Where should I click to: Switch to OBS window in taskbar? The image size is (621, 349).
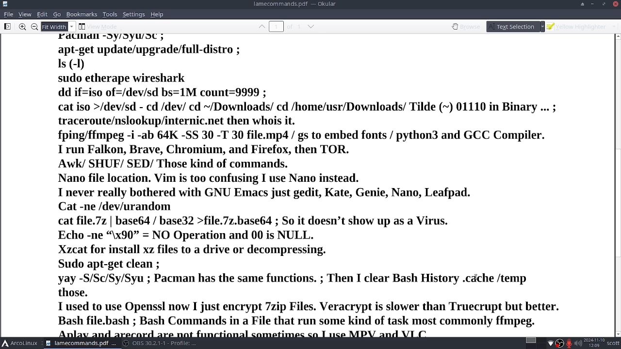coord(159,343)
